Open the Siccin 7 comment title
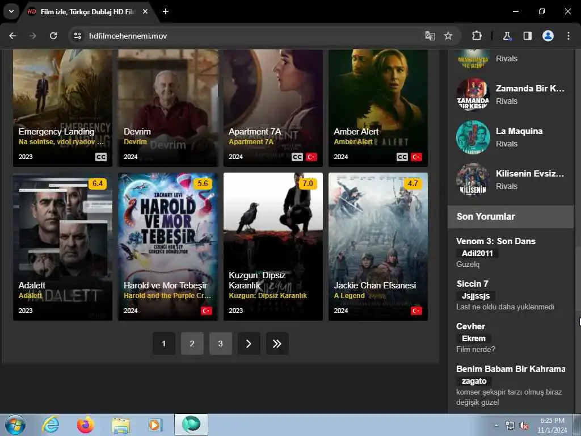The width and height of the screenshot is (581, 436). pyautogui.click(x=473, y=284)
